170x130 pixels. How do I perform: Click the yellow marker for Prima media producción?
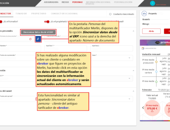coord(156,62)
